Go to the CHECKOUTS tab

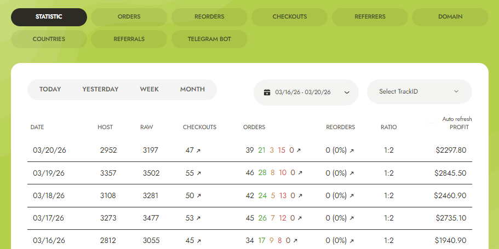(290, 17)
